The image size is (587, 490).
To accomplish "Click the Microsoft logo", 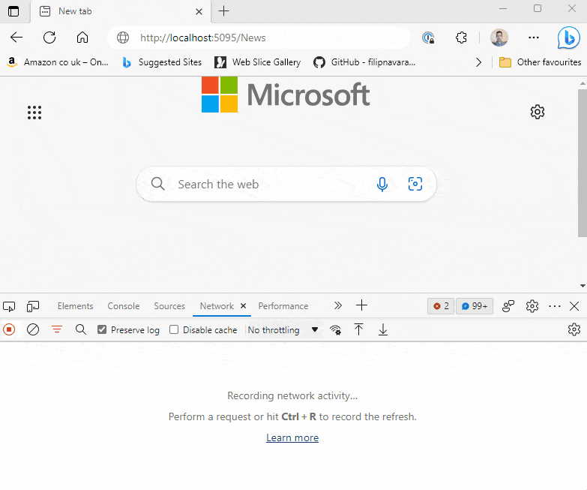I will click(x=286, y=95).
